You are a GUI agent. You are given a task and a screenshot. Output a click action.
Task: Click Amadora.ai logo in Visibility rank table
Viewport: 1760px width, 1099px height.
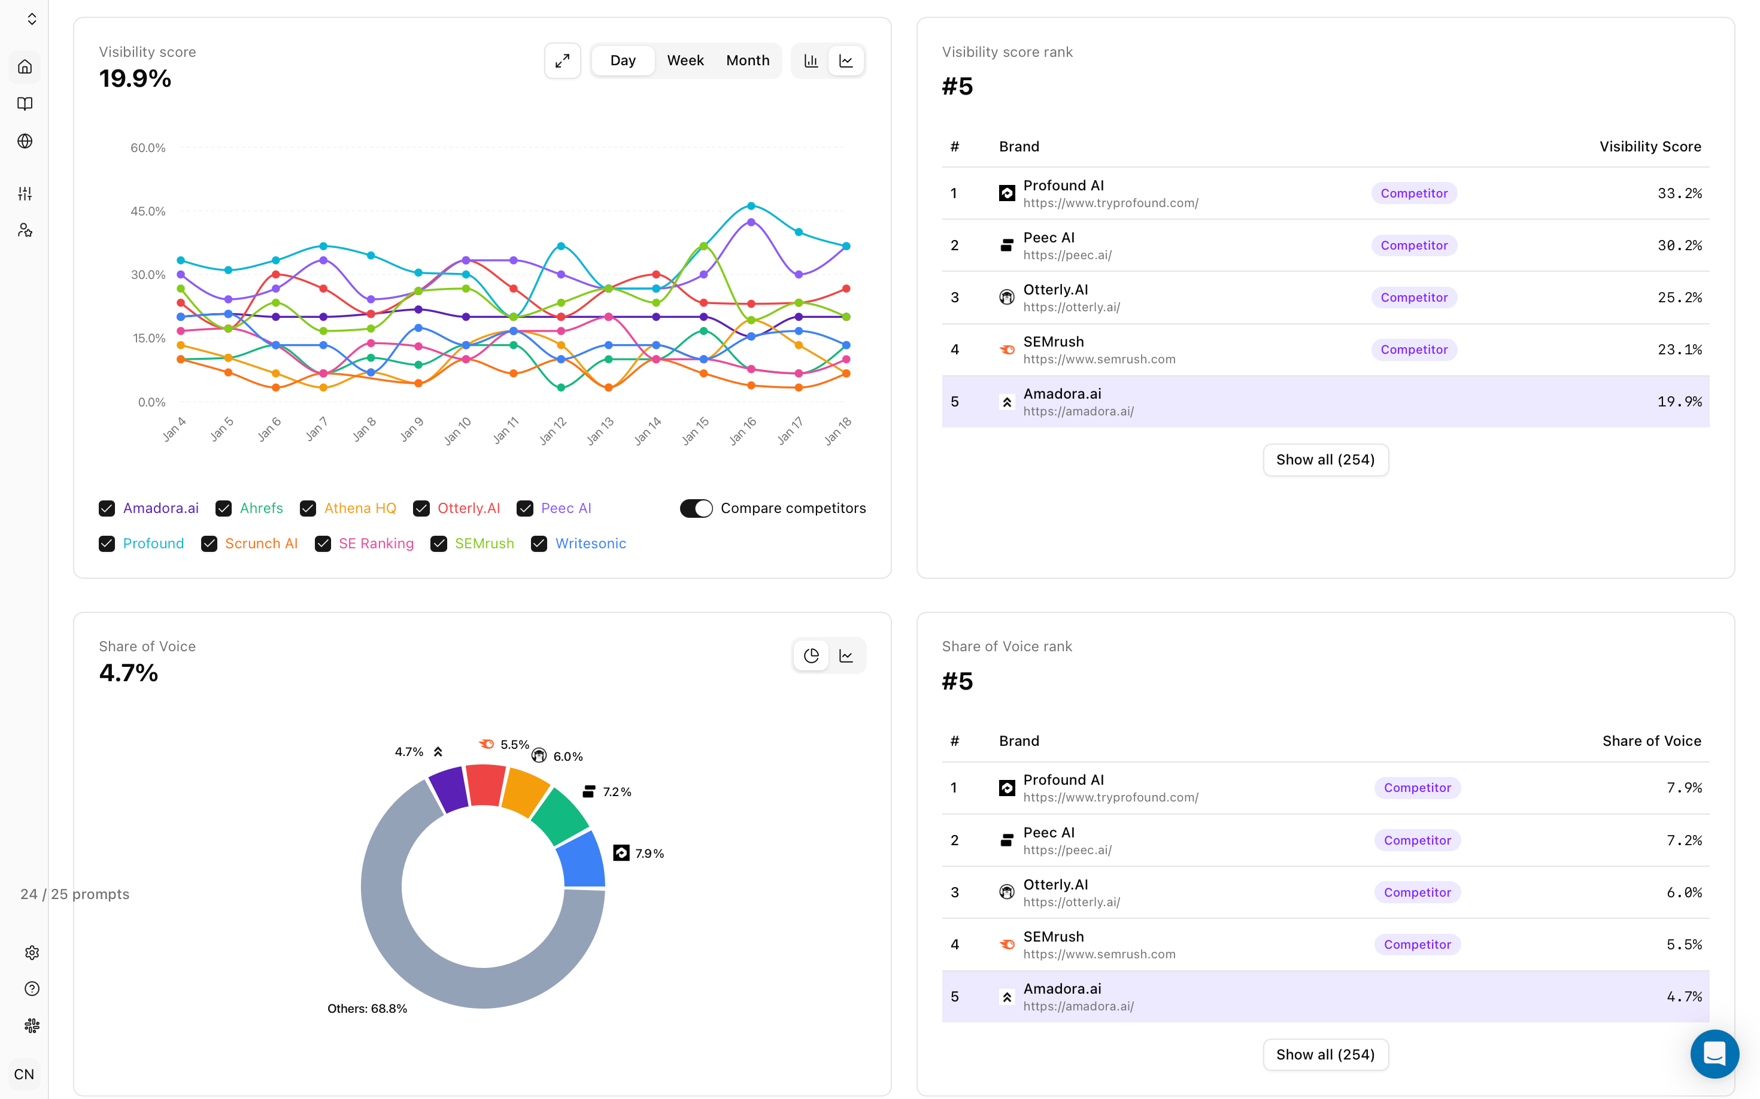tap(1007, 402)
